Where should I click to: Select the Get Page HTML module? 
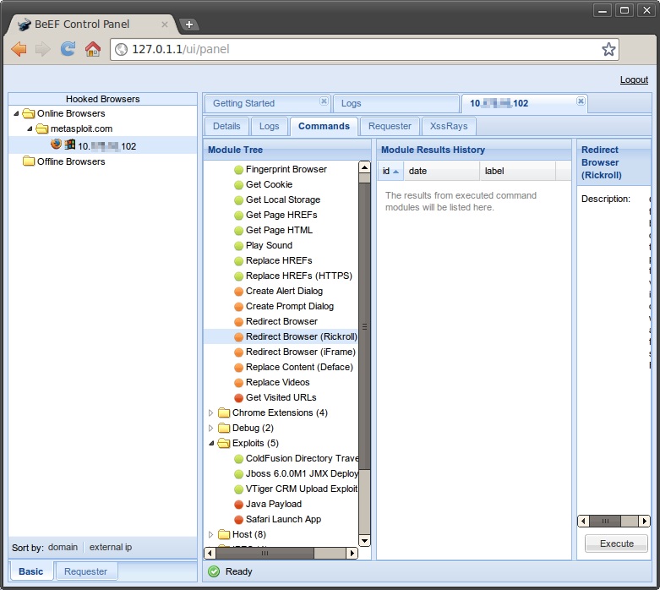[279, 230]
